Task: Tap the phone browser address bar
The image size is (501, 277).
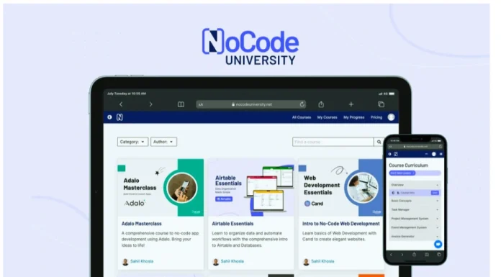Action: pos(415,147)
